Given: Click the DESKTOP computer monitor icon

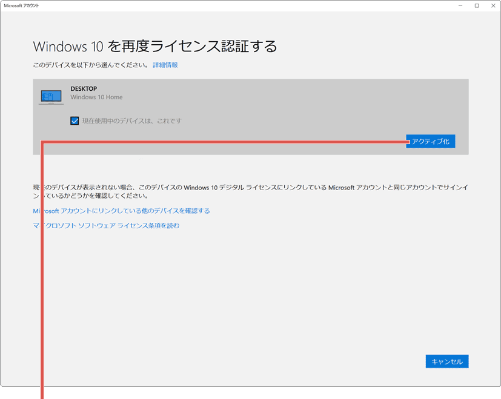Looking at the screenshot, I should (x=50, y=96).
